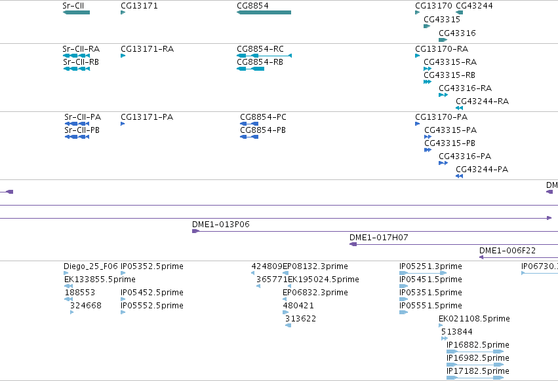The width and height of the screenshot is (558, 381).
Task: Select the IP05251.3prime EST feature
Action: 423,273
